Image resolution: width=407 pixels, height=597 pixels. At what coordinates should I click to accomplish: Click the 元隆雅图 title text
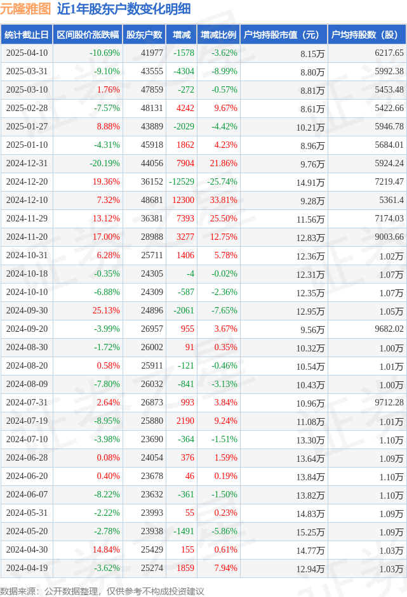(x=25, y=9)
